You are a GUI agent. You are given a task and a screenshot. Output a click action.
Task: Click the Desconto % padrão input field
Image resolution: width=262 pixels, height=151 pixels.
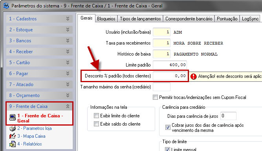point(170,76)
